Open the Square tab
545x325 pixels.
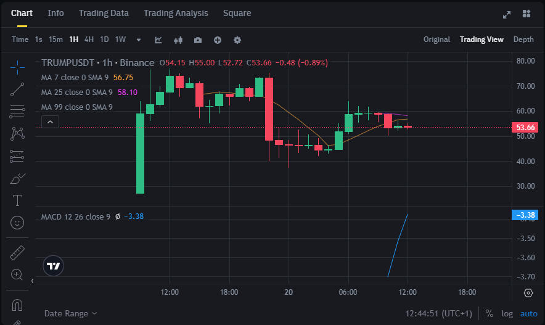click(x=237, y=13)
